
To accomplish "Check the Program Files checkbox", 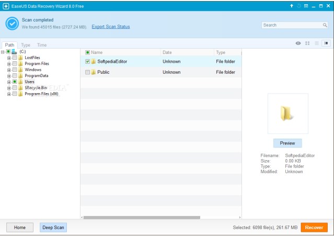I will click(x=15, y=63).
